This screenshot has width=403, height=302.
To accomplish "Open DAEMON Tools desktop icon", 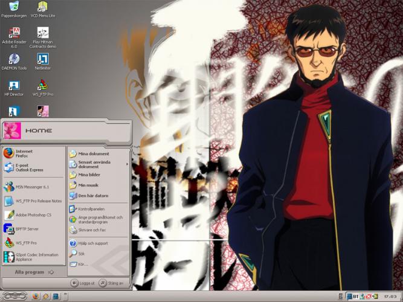I will 14,62.
